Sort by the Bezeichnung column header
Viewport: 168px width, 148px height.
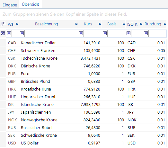tap(47, 24)
